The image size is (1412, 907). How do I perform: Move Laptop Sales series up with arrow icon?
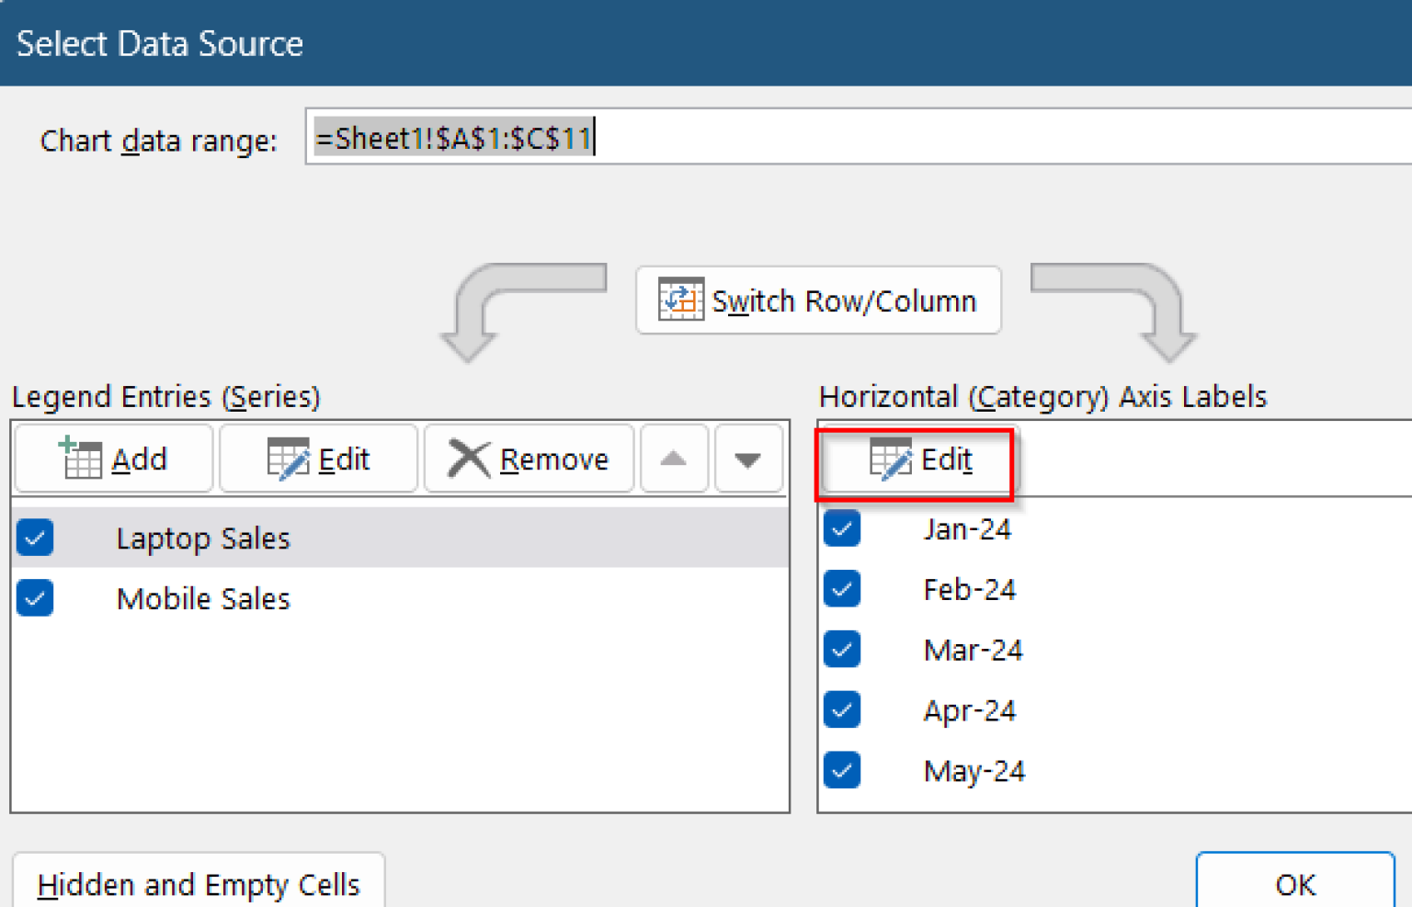click(x=674, y=459)
